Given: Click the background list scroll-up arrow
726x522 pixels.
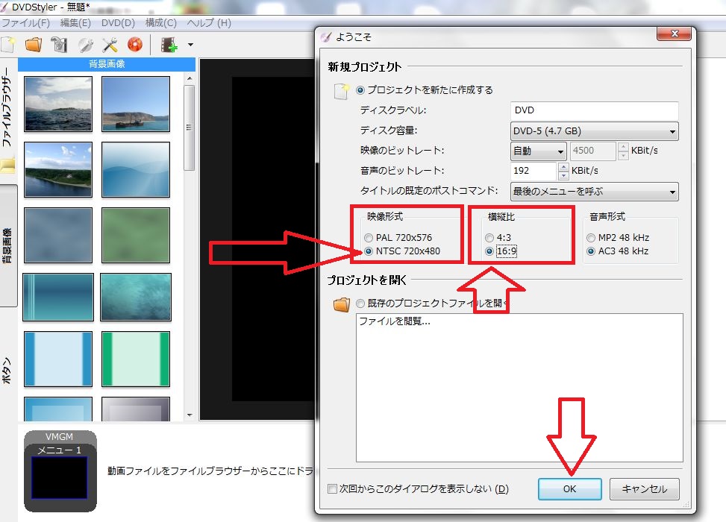Looking at the screenshot, I should click(190, 78).
